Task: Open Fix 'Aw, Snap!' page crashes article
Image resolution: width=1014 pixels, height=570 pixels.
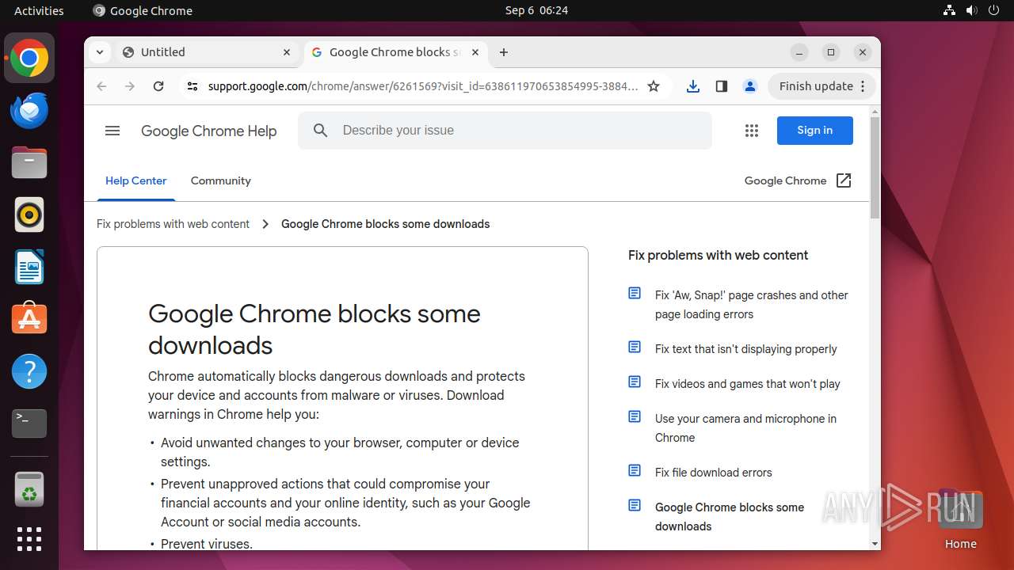Action: pyautogui.click(x=751, y=305)
